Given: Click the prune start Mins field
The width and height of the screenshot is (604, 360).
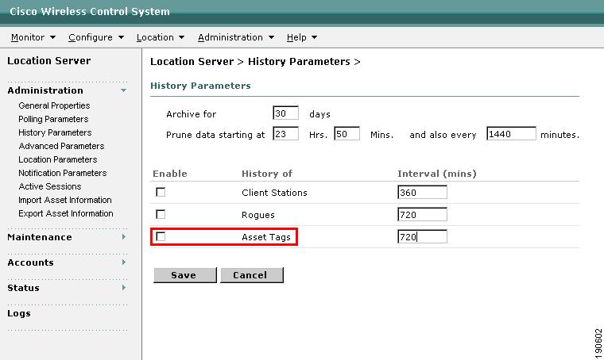Looking at the screenshot, I should [x=347, y=134].
